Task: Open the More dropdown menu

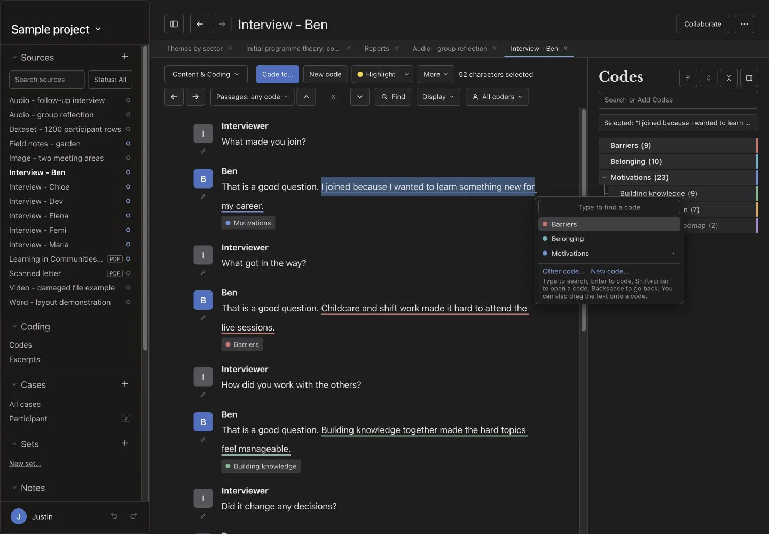Action: click(x=436, y=74)
